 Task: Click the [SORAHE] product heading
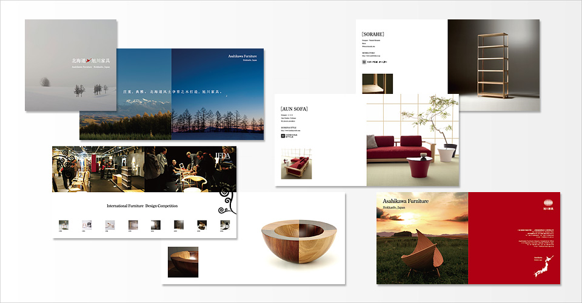pyautogui.click(x=373, y=34)
